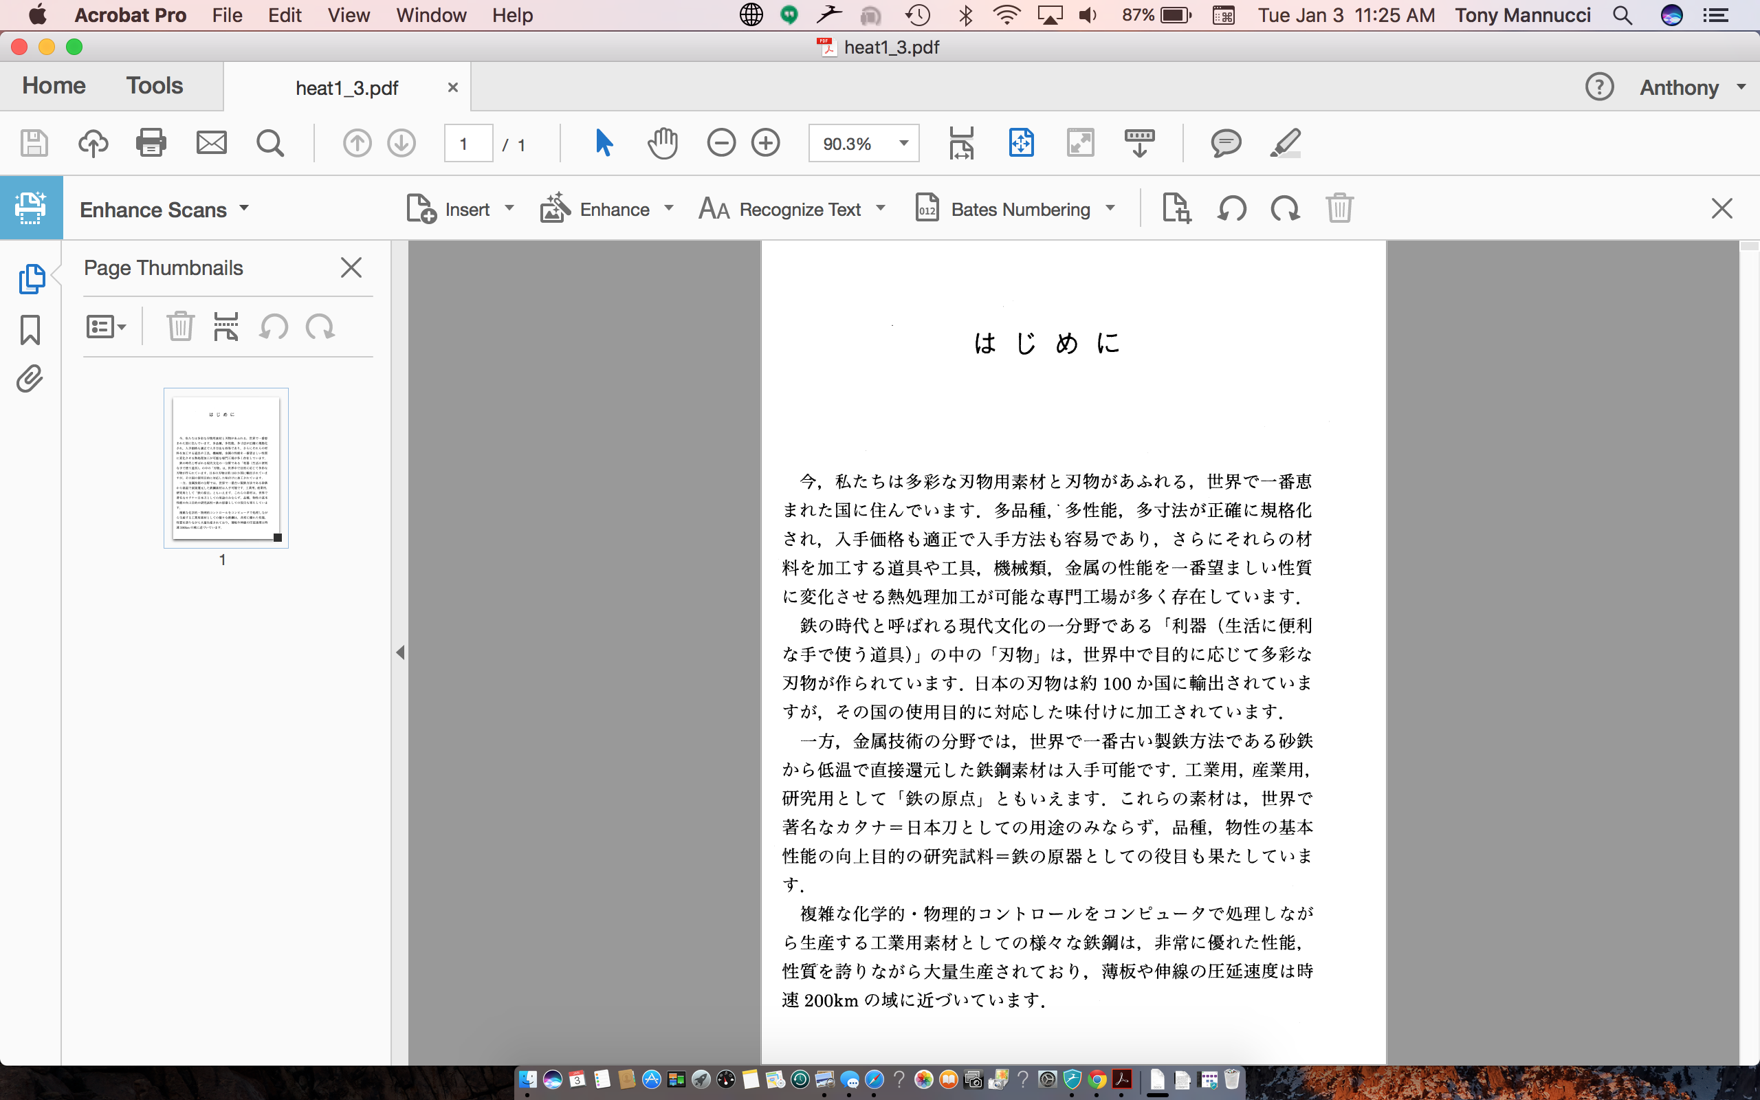This screenshot has width=1760, height=1100.
Task: Toggle Fit to Width scrolling mode
Action: click(x=961, y=143)
